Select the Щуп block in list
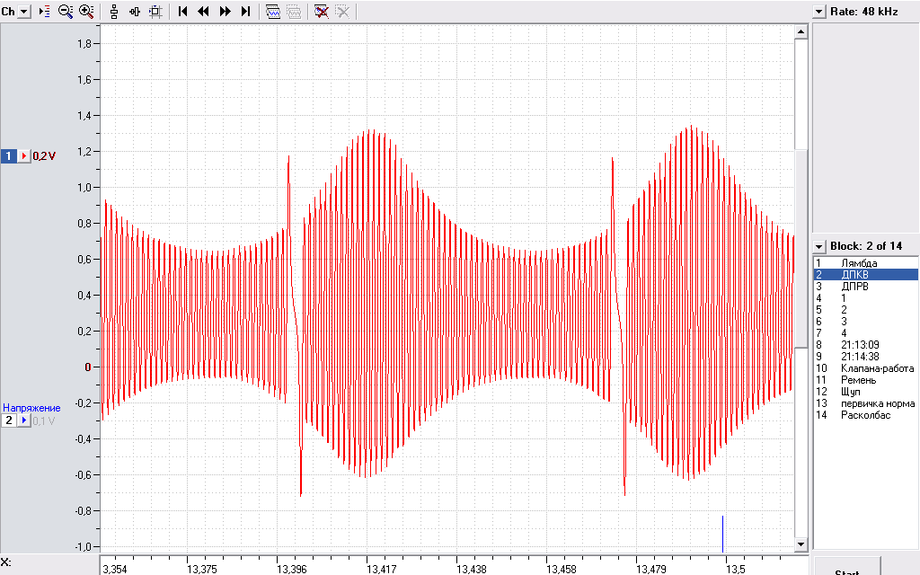Viewport: 920px width, 575px height. click(865, 392)
